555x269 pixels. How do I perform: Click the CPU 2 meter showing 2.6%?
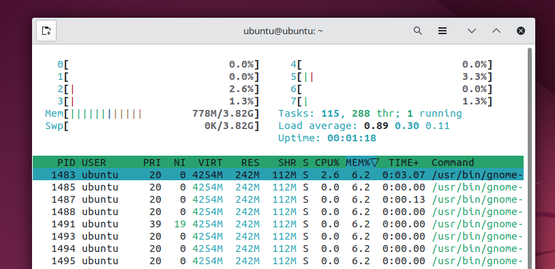[158, 89]
